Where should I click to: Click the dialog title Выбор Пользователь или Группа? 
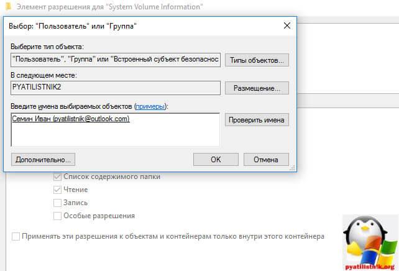point(73,26)
